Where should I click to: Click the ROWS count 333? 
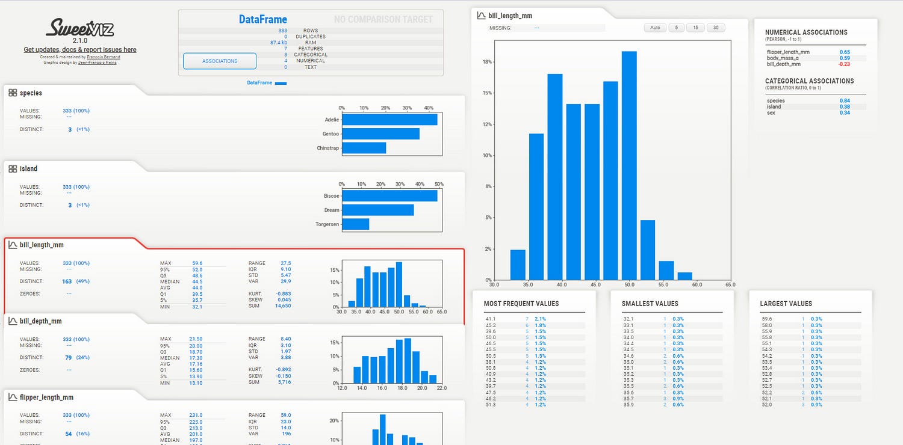(x=282, y=30)
